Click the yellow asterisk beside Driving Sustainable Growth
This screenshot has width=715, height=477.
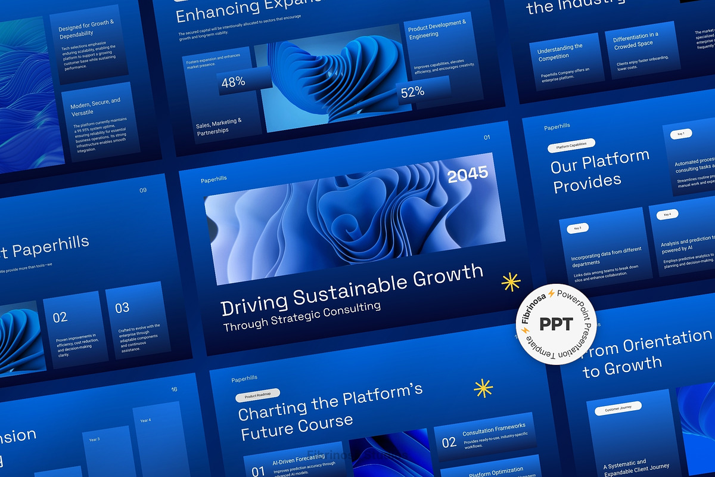tap(511, 281)
